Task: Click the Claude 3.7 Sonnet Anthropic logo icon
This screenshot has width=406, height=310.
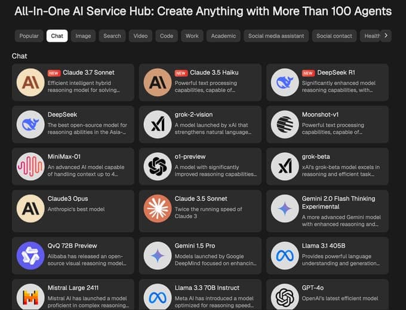Action: tap(30, 82)
